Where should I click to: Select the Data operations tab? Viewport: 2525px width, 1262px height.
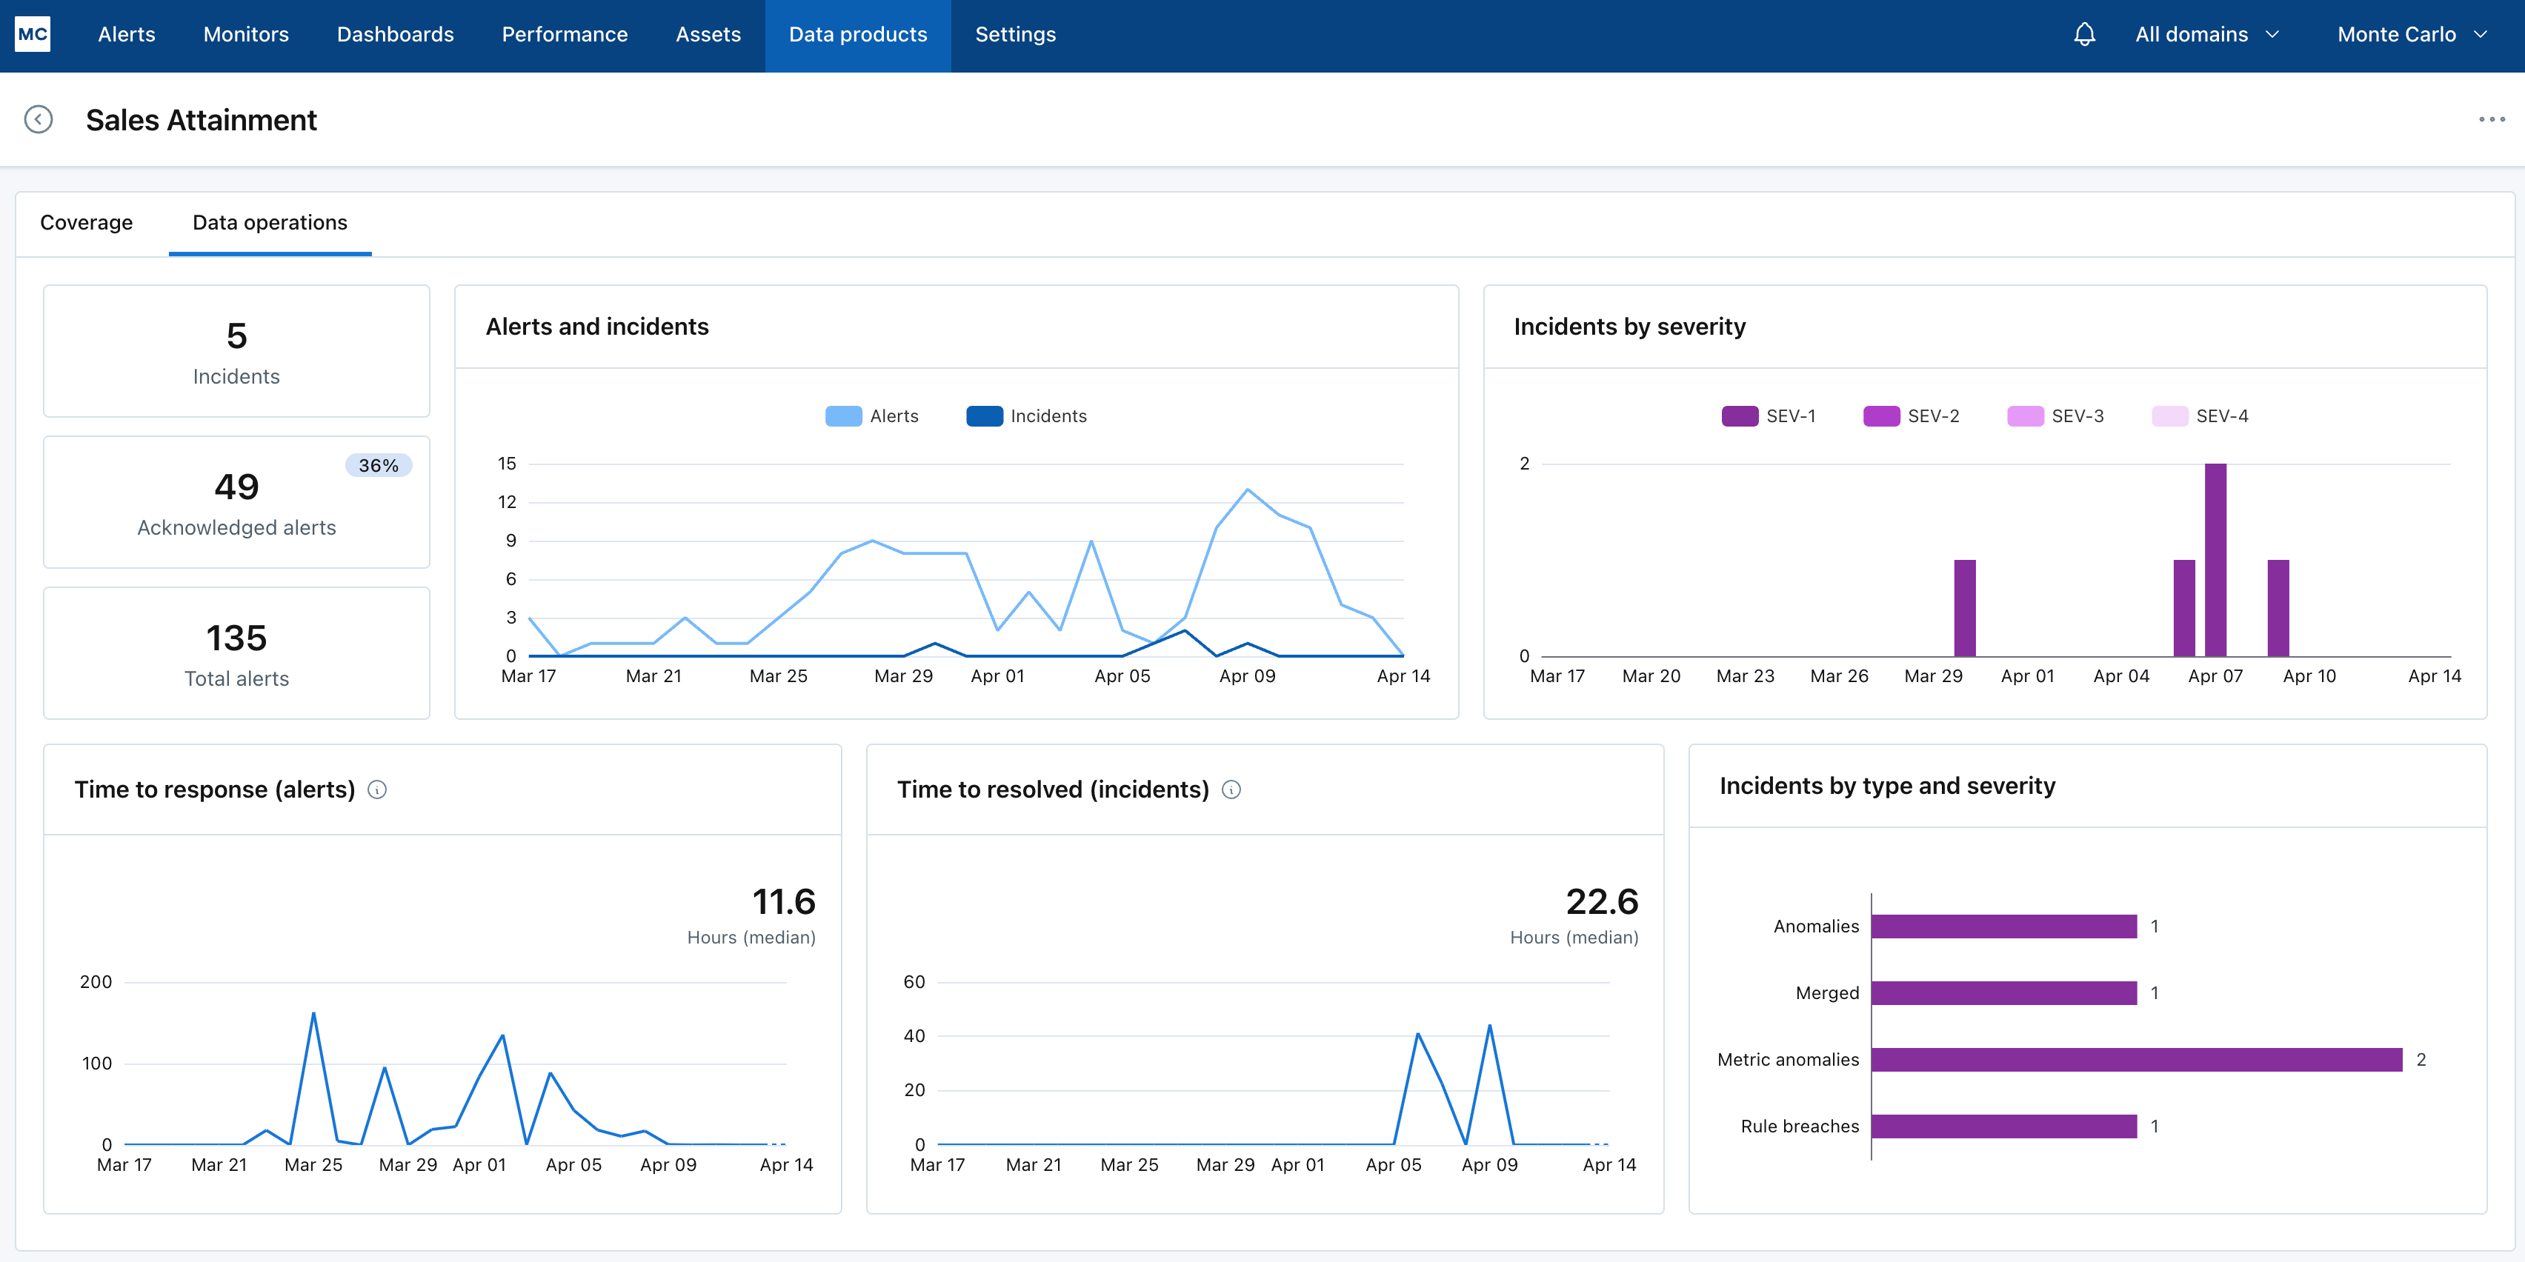click(270, 222)
